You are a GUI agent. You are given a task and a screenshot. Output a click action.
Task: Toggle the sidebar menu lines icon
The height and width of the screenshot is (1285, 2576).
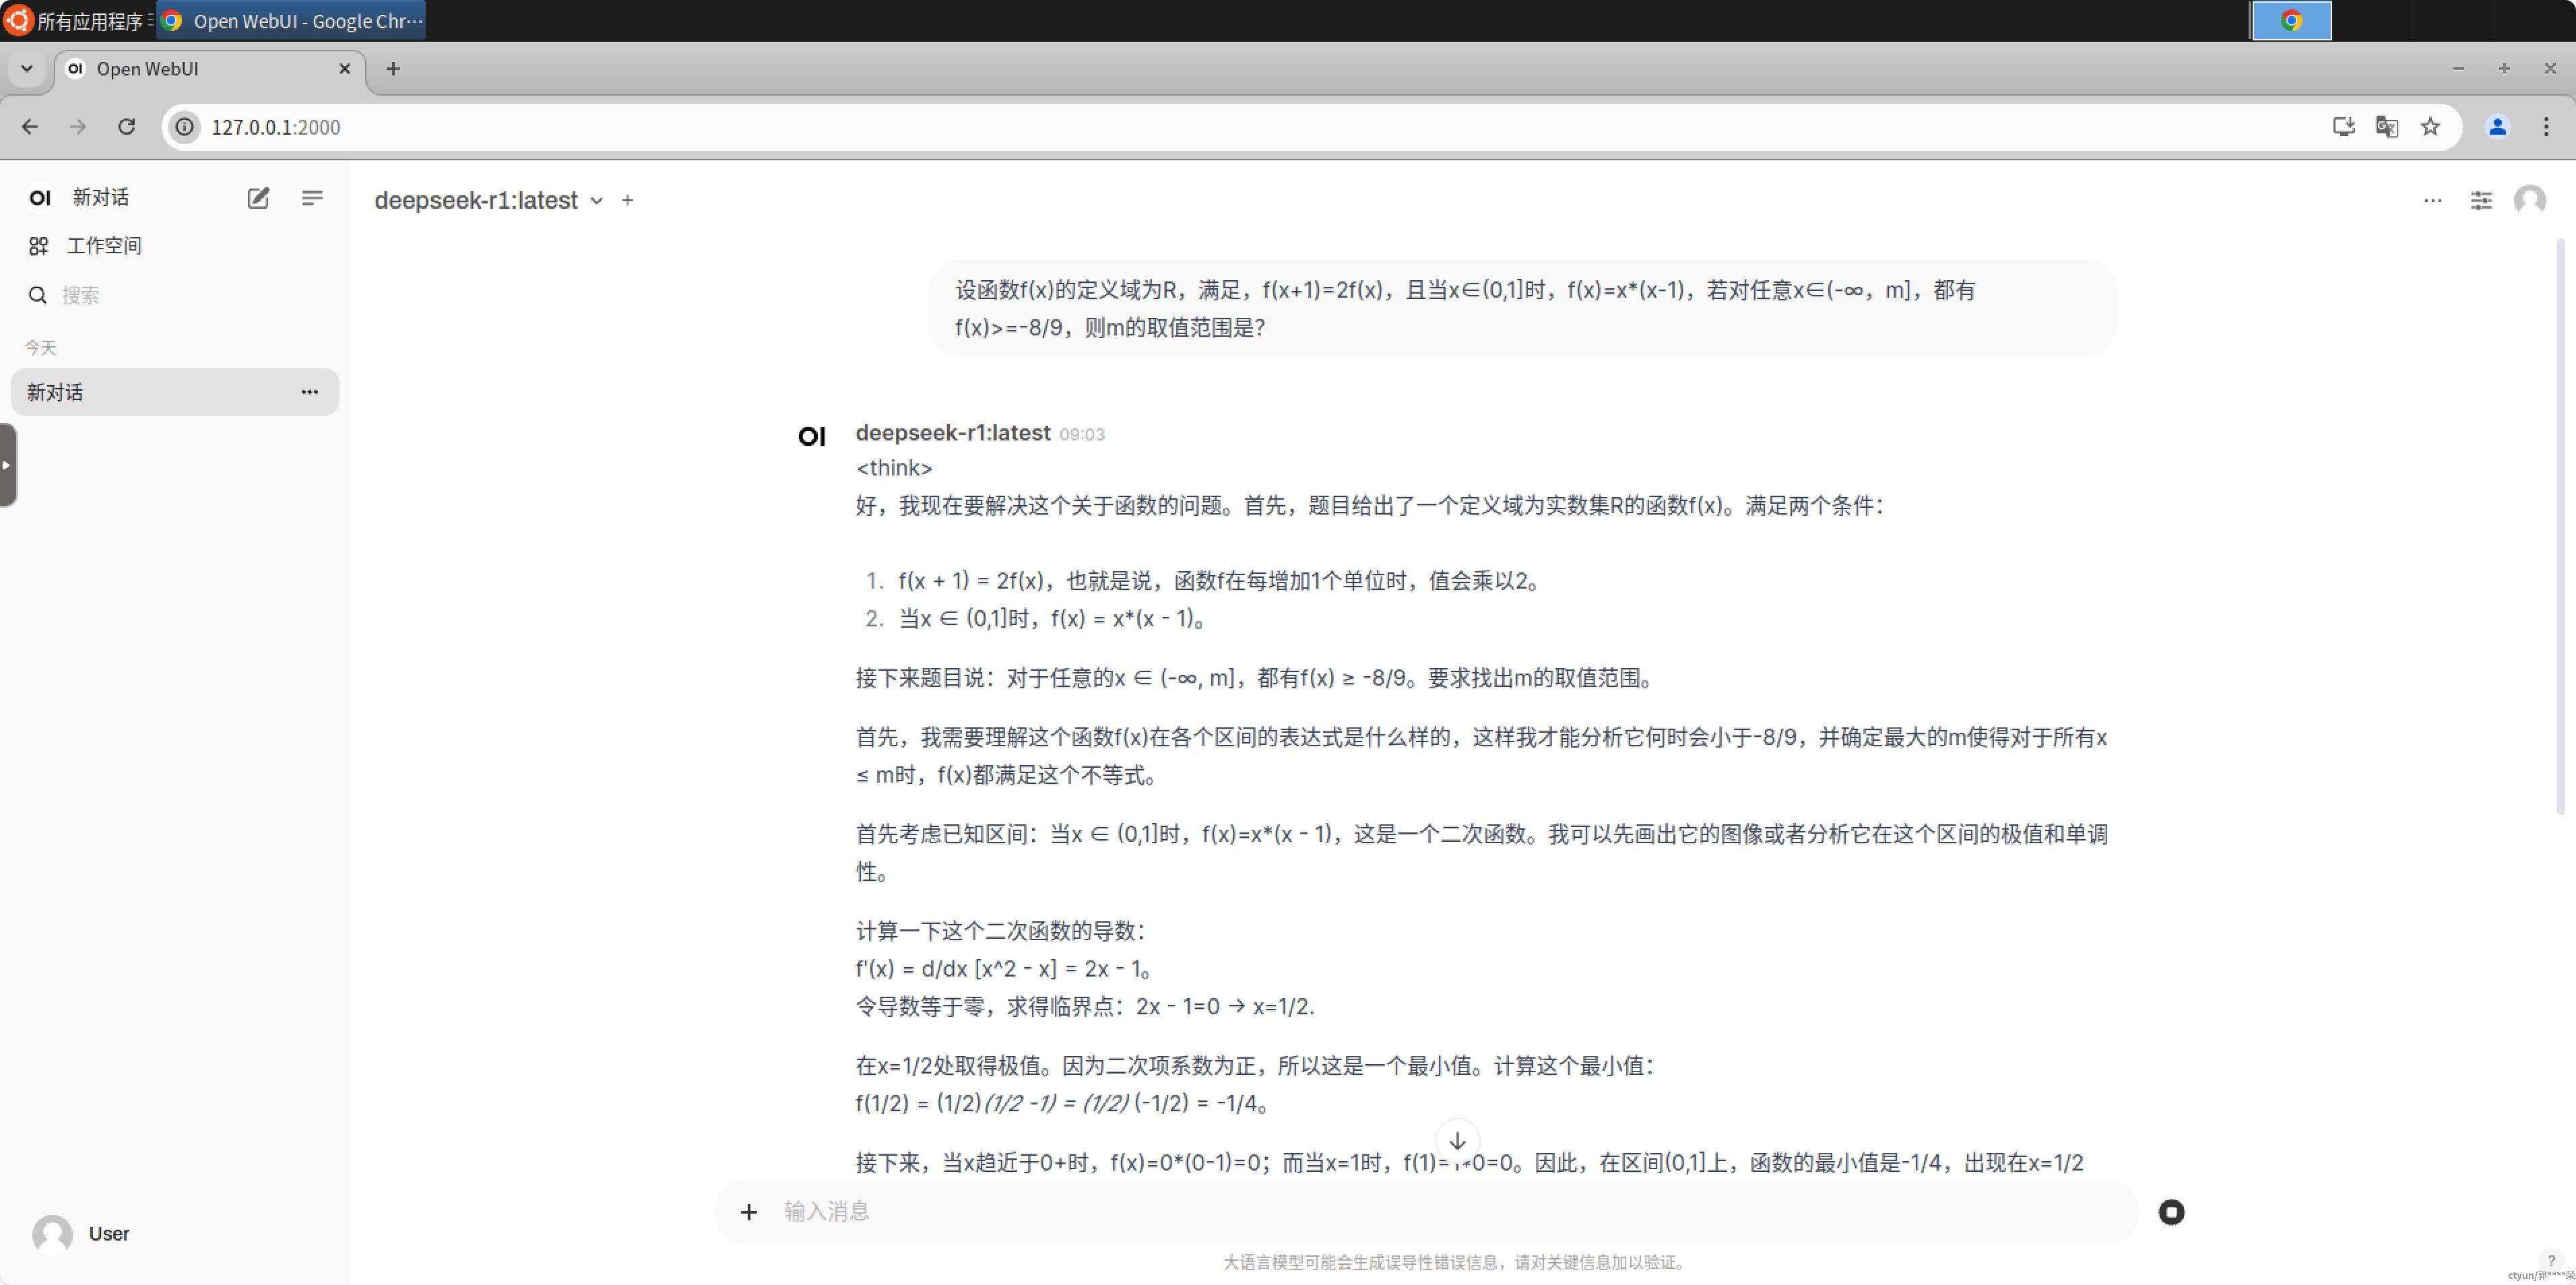(312, 198)
